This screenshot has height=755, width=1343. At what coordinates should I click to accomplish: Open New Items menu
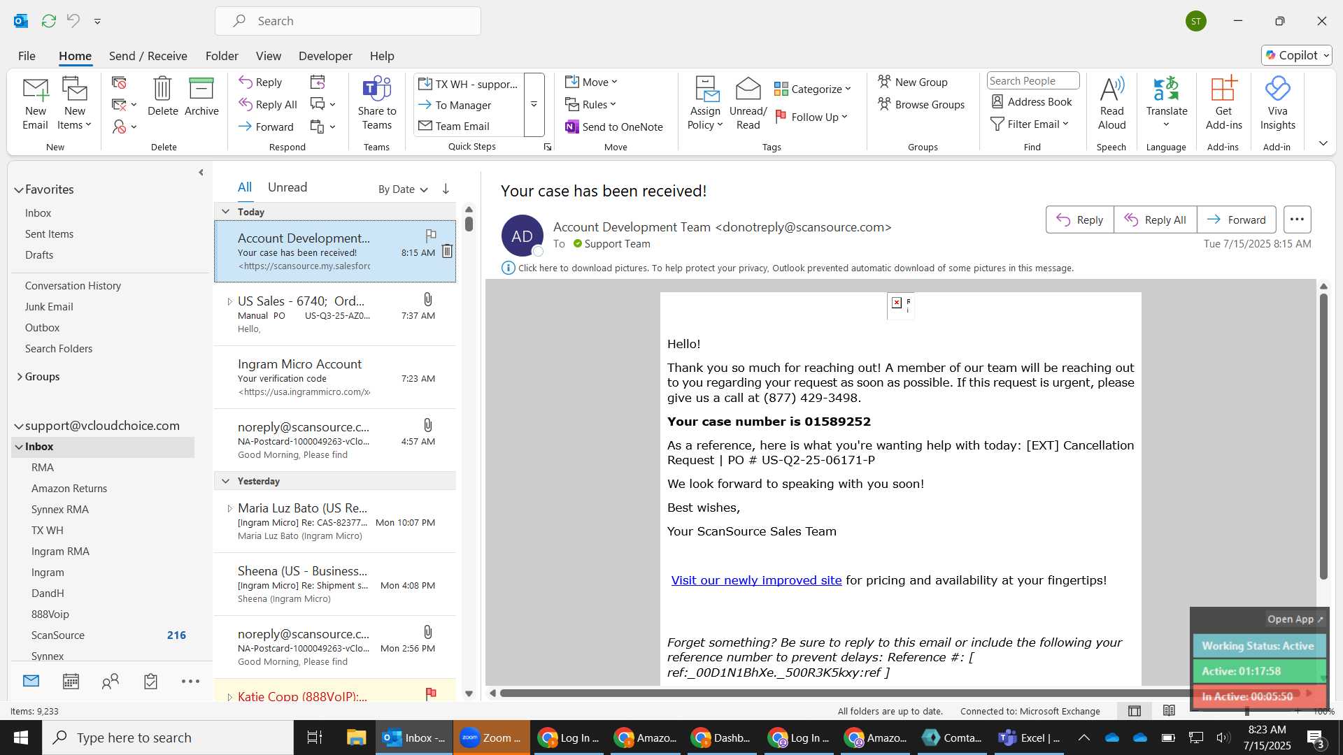(74, 103)
